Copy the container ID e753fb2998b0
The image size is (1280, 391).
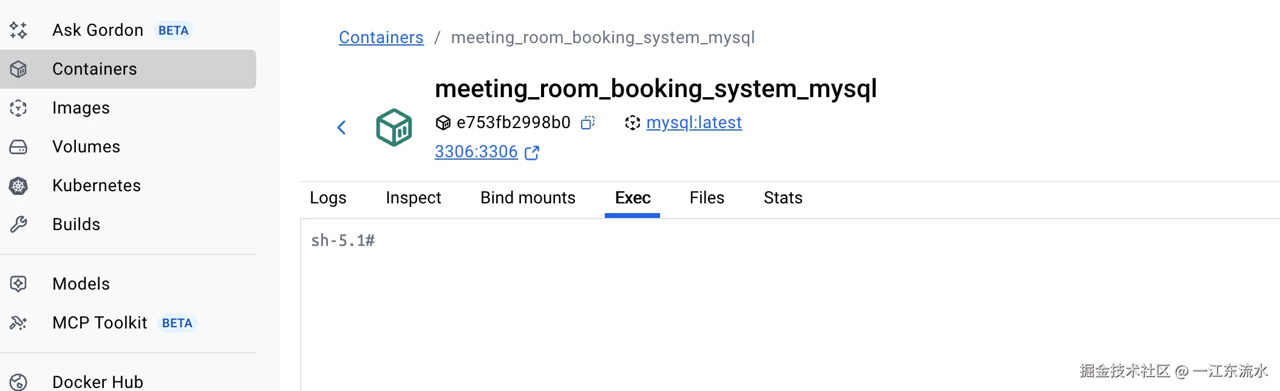(x=587, y=123)
